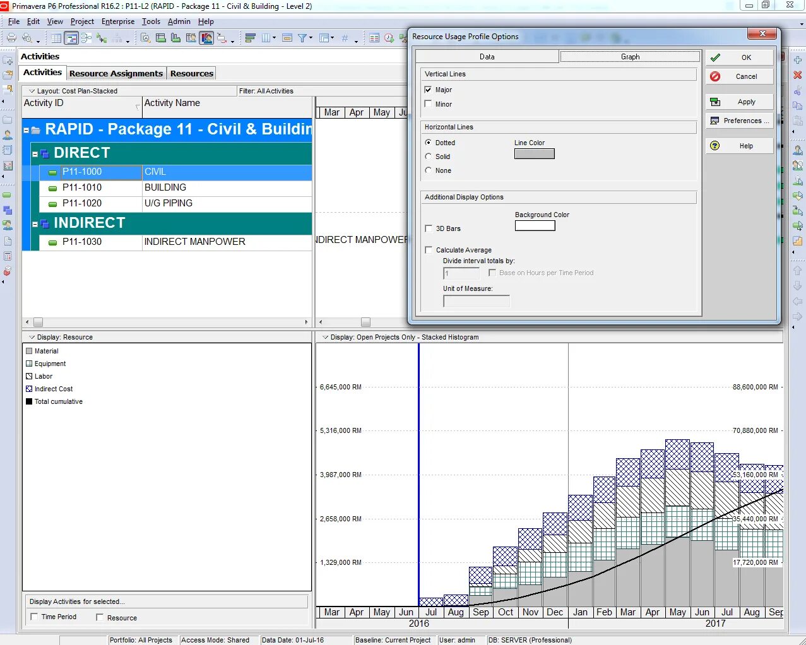Viewport: 806px width, 645px height.
Task: Collapse the INDIRECT group band
Action: [35, 223]
